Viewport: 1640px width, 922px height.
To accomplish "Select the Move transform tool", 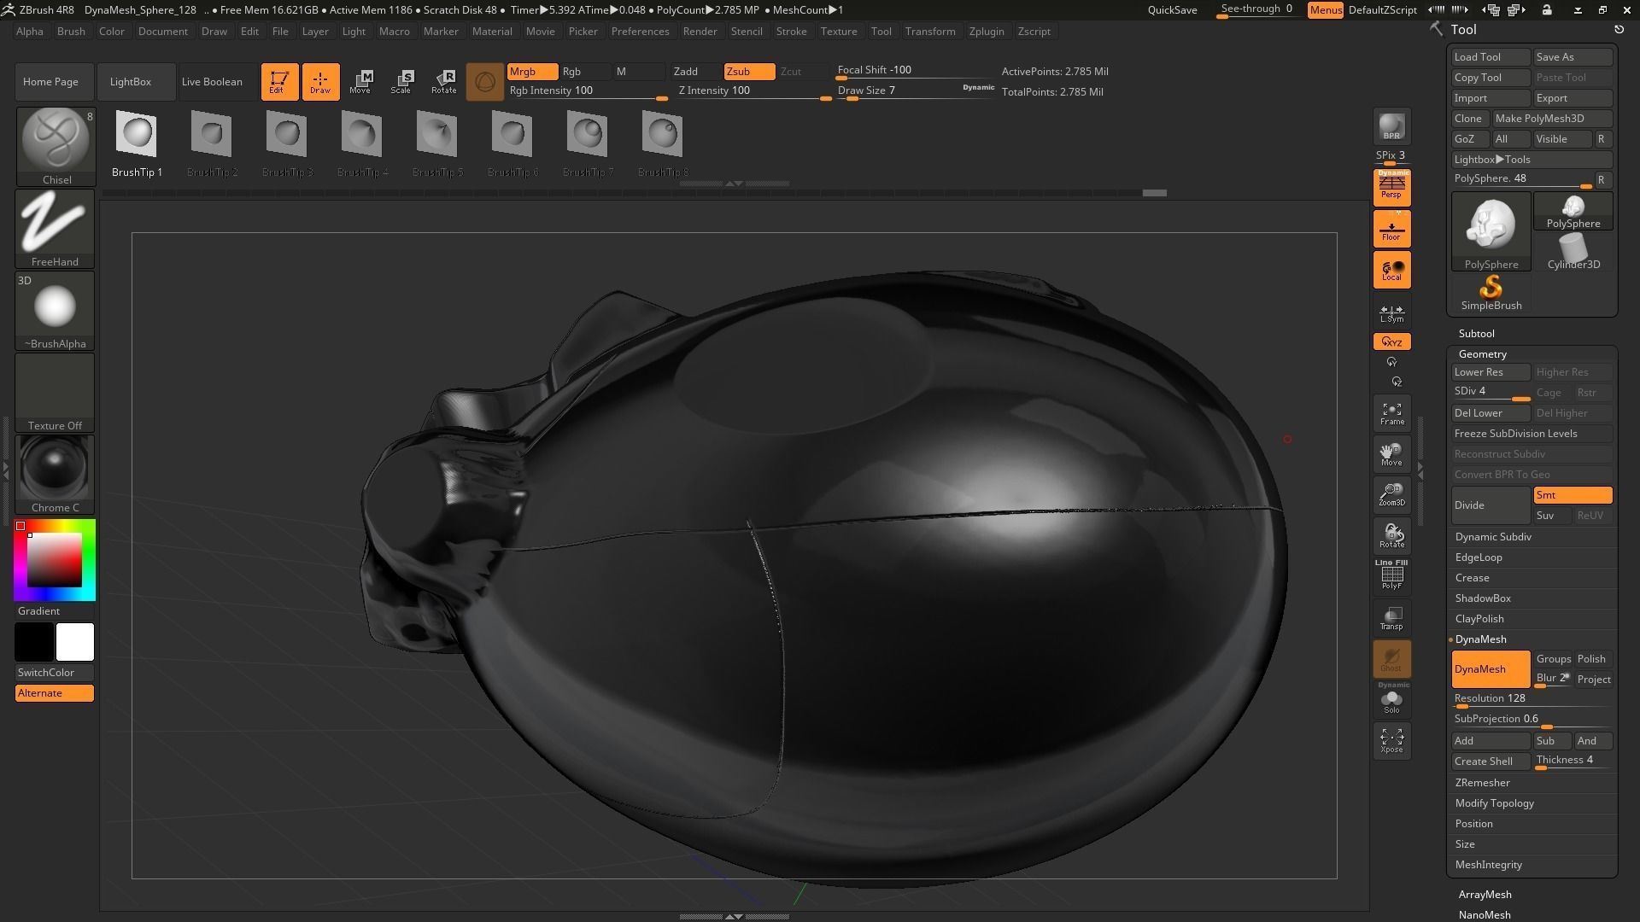I will (360, 82).
